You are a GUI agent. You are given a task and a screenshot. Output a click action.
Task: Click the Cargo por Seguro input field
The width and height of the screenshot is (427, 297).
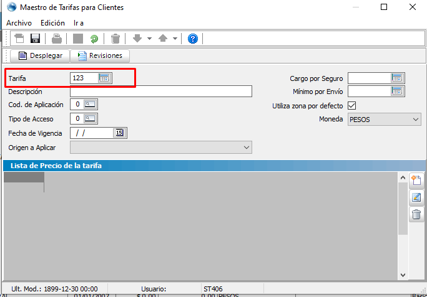(370, 78)
